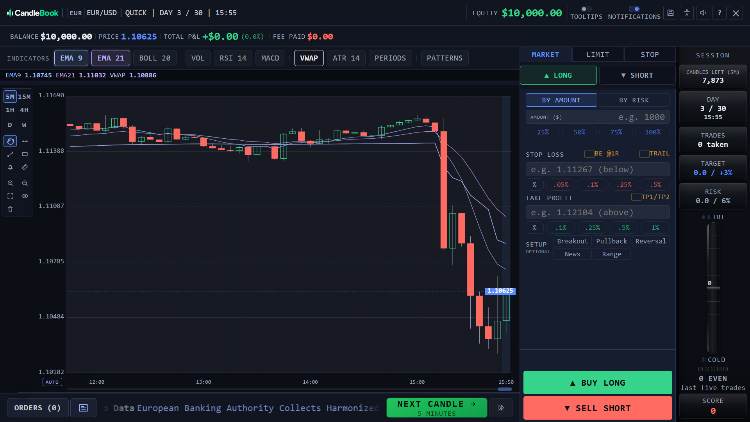Toggle drawings visibility eye icon
The image size is (750, 422).
click(x=25, y=196)
